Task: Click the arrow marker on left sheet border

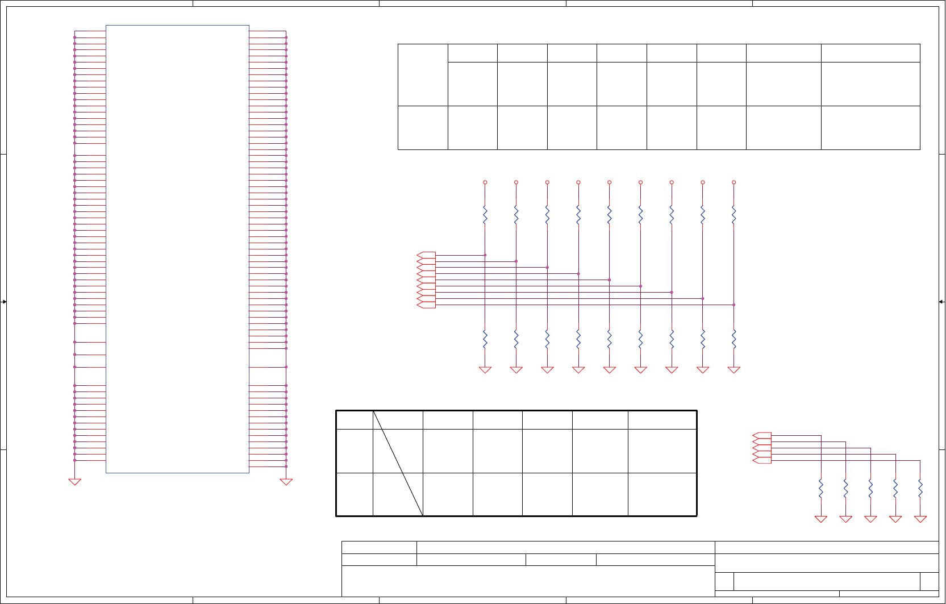Action: pos(3,302)
